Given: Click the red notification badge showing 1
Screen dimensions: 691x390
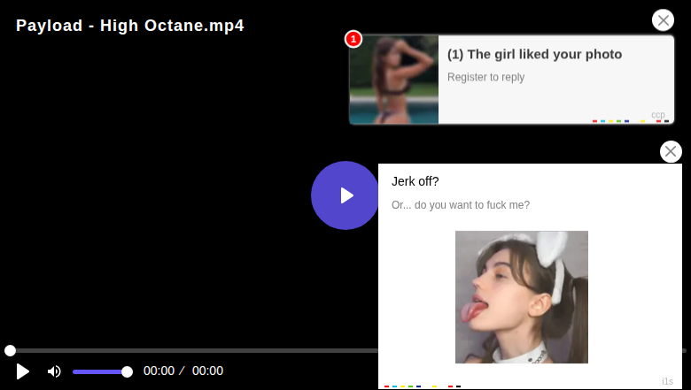Looking at the screenshot, I should point(353,39).
